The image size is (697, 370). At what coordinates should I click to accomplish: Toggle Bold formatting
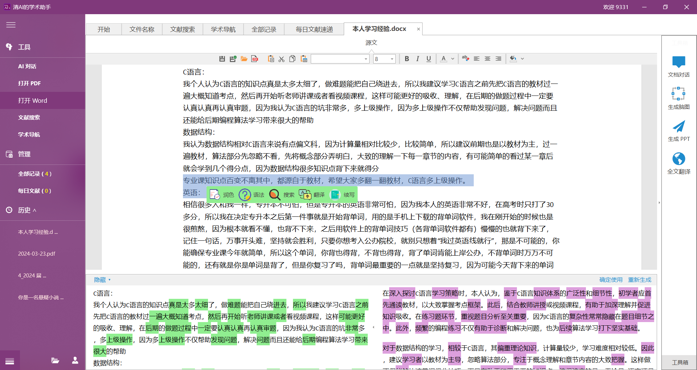click(407, 59)
